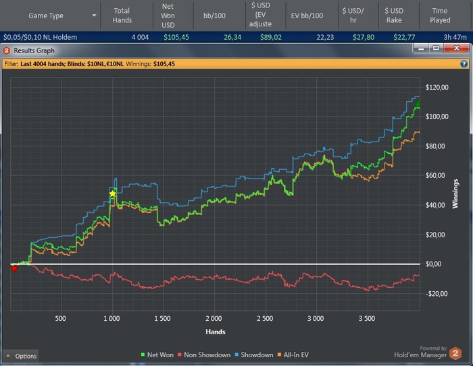Minimize the Results Graph window
Screen dimensions: 473x366
tap(421, 48)
